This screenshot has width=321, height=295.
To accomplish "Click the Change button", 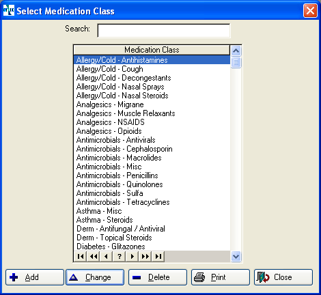I will tap(95, 277).
